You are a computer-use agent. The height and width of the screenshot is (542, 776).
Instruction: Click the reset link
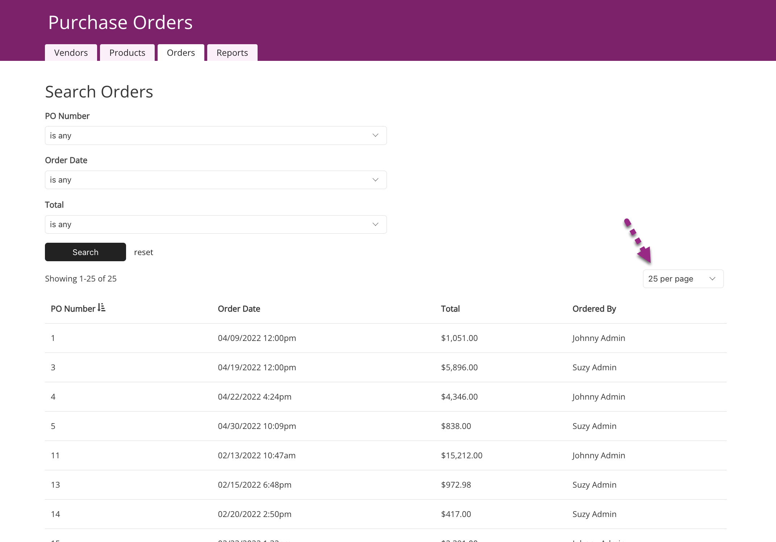point(143,253)
